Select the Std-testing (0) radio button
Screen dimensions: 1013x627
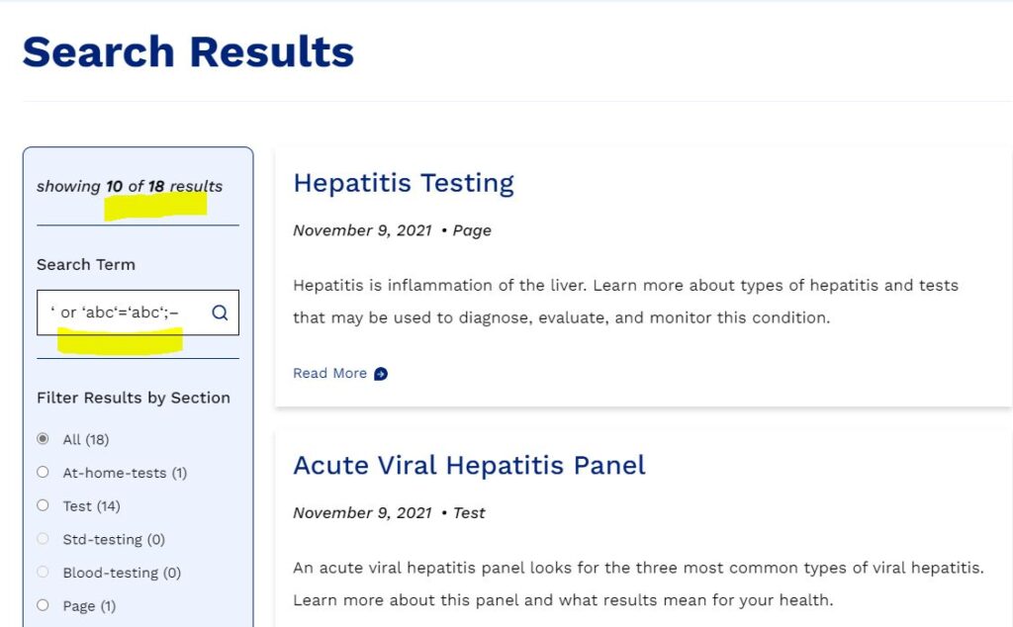click(43, 539)
